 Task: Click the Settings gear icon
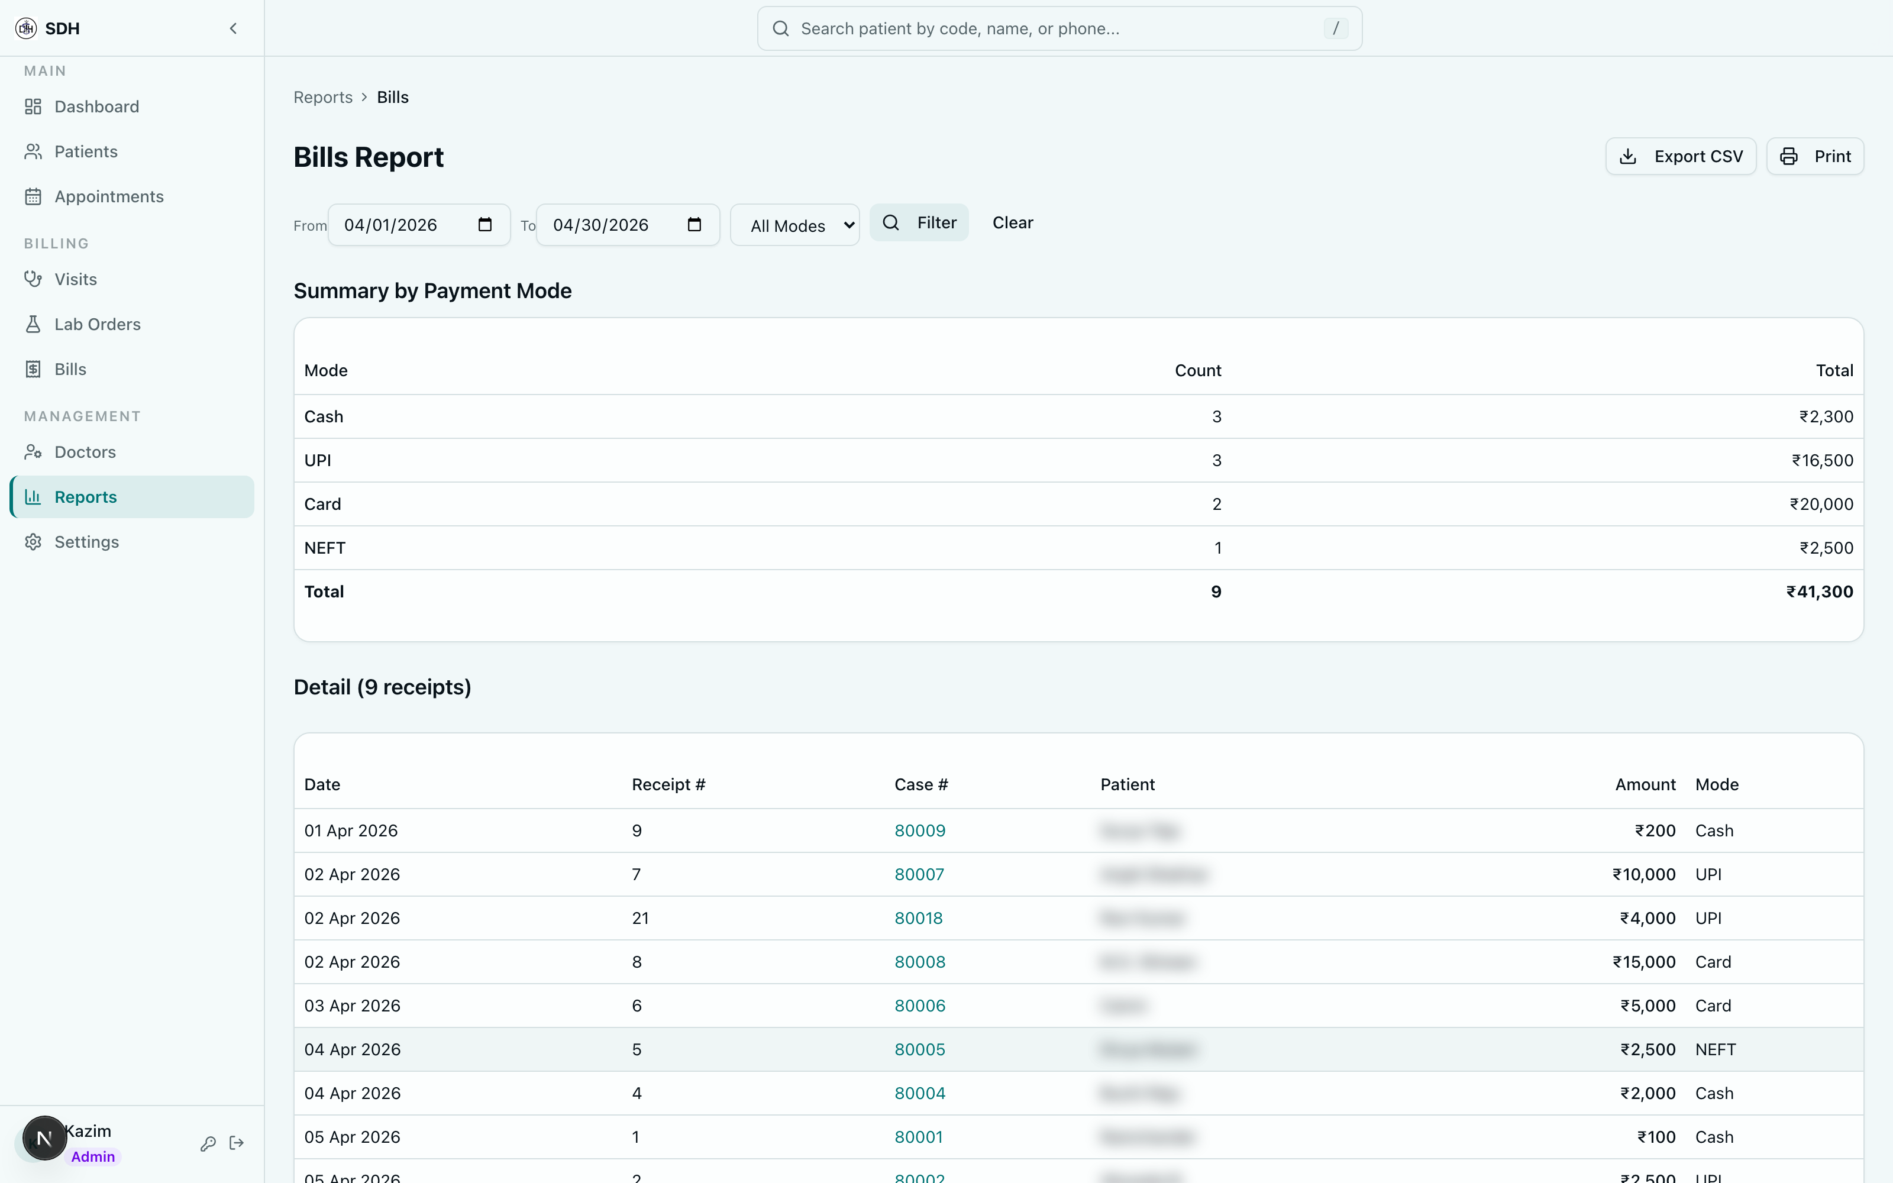[33, 542]
